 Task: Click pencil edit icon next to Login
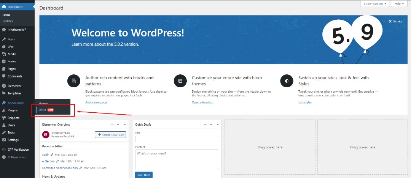point(52,154)
